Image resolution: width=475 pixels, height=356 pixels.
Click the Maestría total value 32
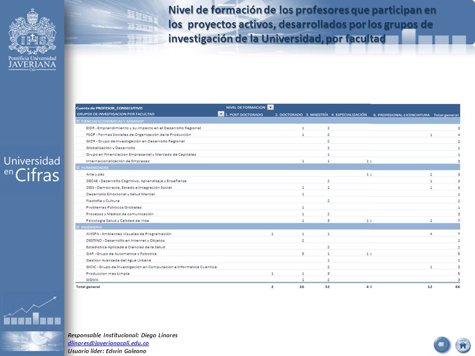327,287
